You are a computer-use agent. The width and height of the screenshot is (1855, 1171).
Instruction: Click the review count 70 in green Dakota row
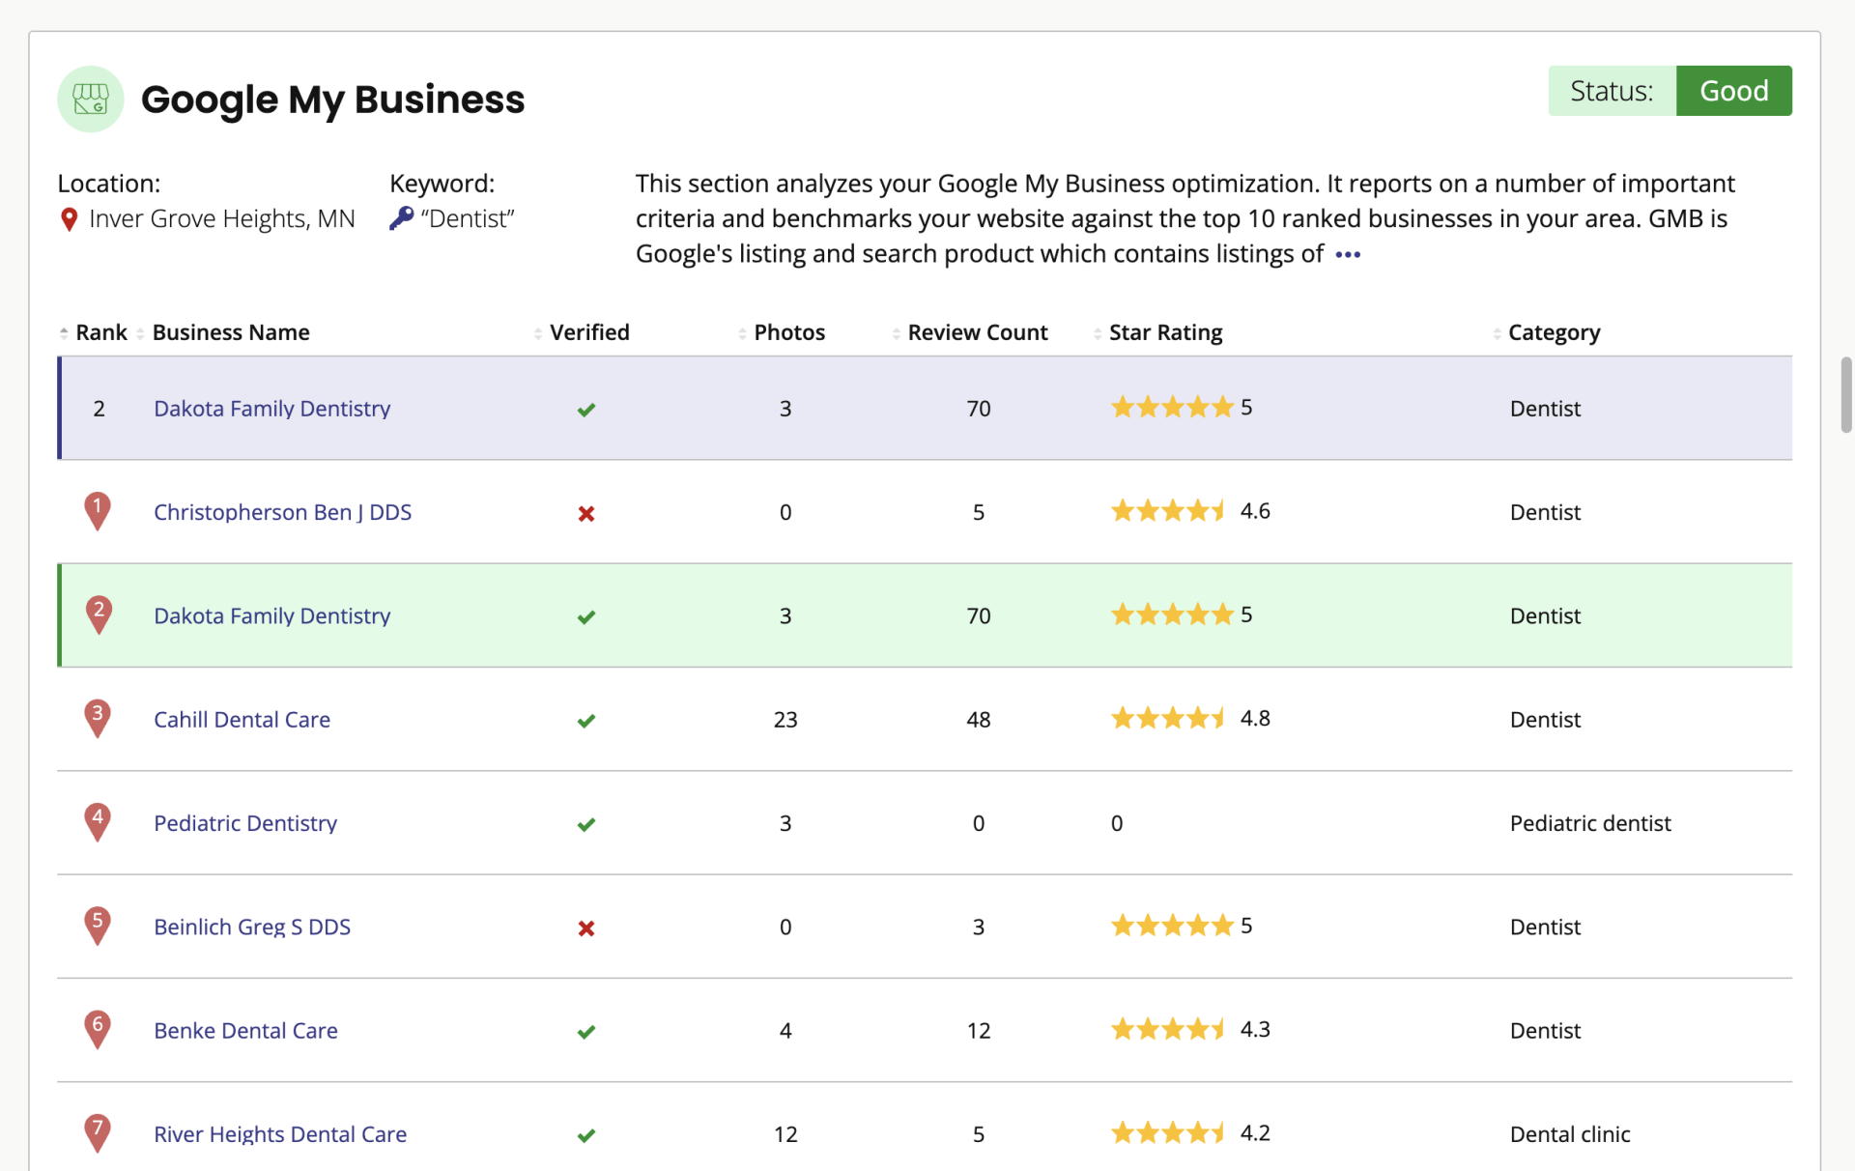979,615
